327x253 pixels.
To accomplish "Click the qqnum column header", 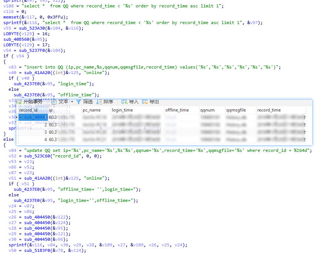I will 207,110.
